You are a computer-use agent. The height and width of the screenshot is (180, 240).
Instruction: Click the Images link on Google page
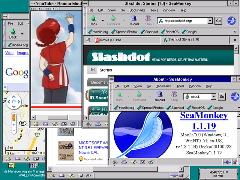[23, 52]
